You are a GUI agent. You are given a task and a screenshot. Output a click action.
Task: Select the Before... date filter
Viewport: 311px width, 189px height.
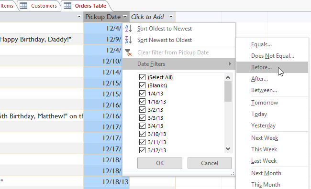point(272,67)
